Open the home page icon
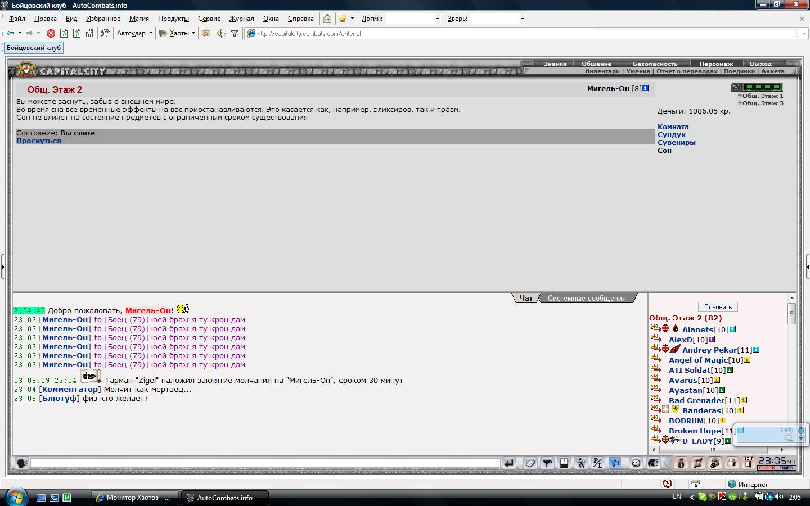 (x=89, y=33)
